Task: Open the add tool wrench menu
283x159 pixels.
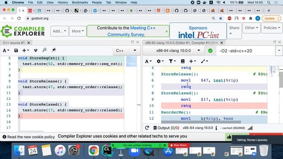Action: [204, 61]
